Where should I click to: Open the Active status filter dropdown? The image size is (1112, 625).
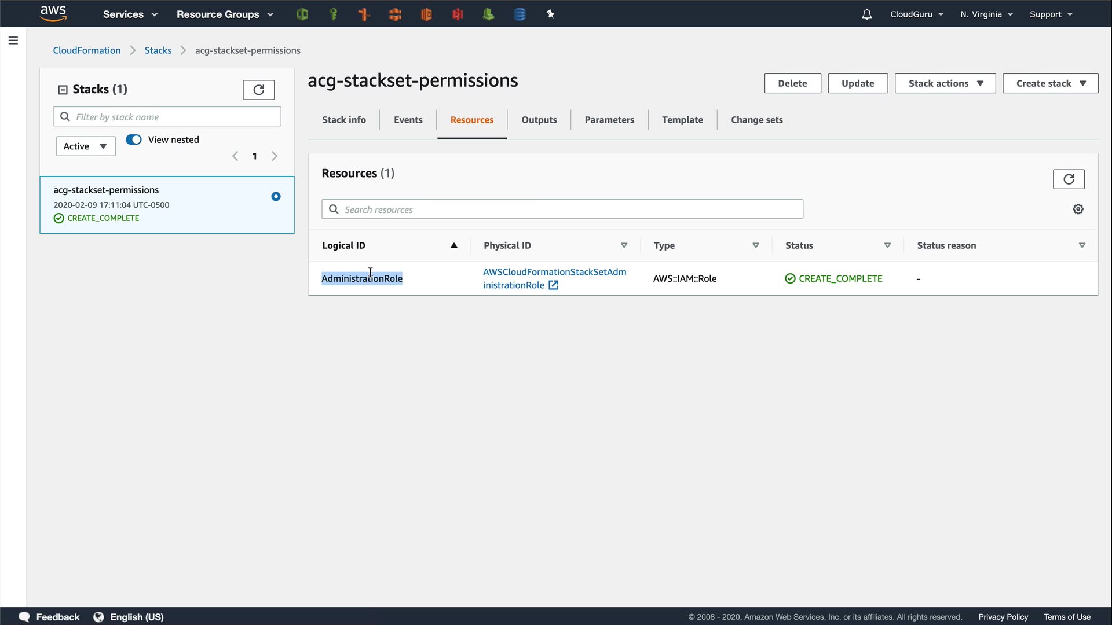tap(86, 146)
